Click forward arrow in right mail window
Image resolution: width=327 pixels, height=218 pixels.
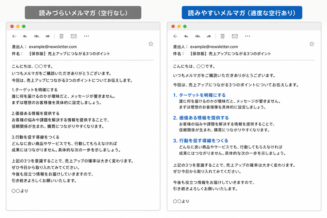click(x=209, y=36)
